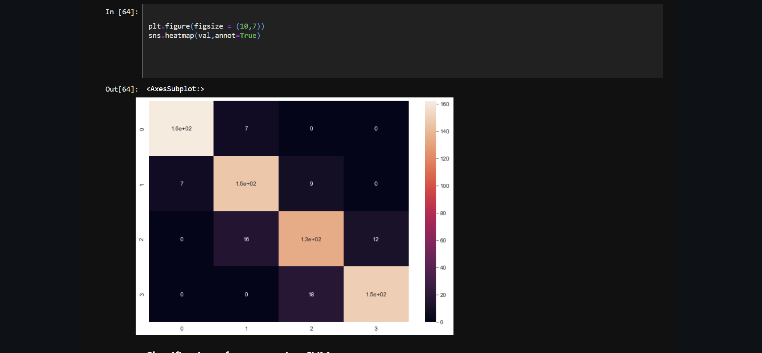
Task: Click the zero-valued cell in bottom left
Action: click(x=181, y=294)
